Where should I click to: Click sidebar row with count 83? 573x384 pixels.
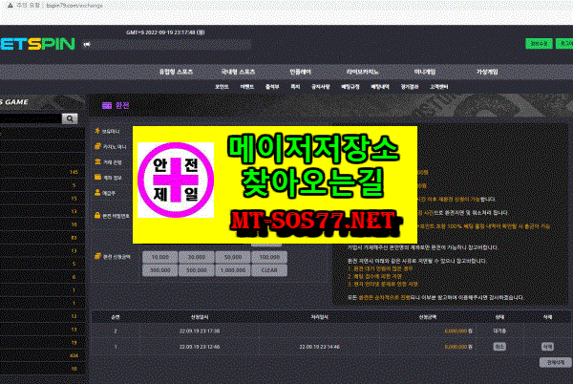[x=42, y=238]
